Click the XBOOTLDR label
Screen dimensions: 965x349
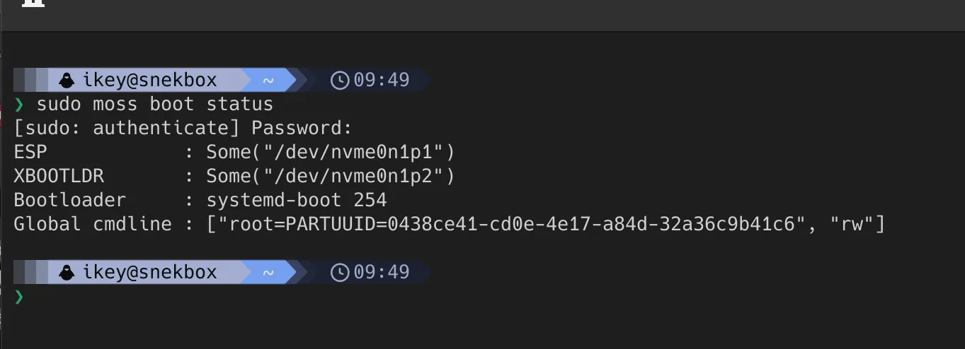point(59,177)
